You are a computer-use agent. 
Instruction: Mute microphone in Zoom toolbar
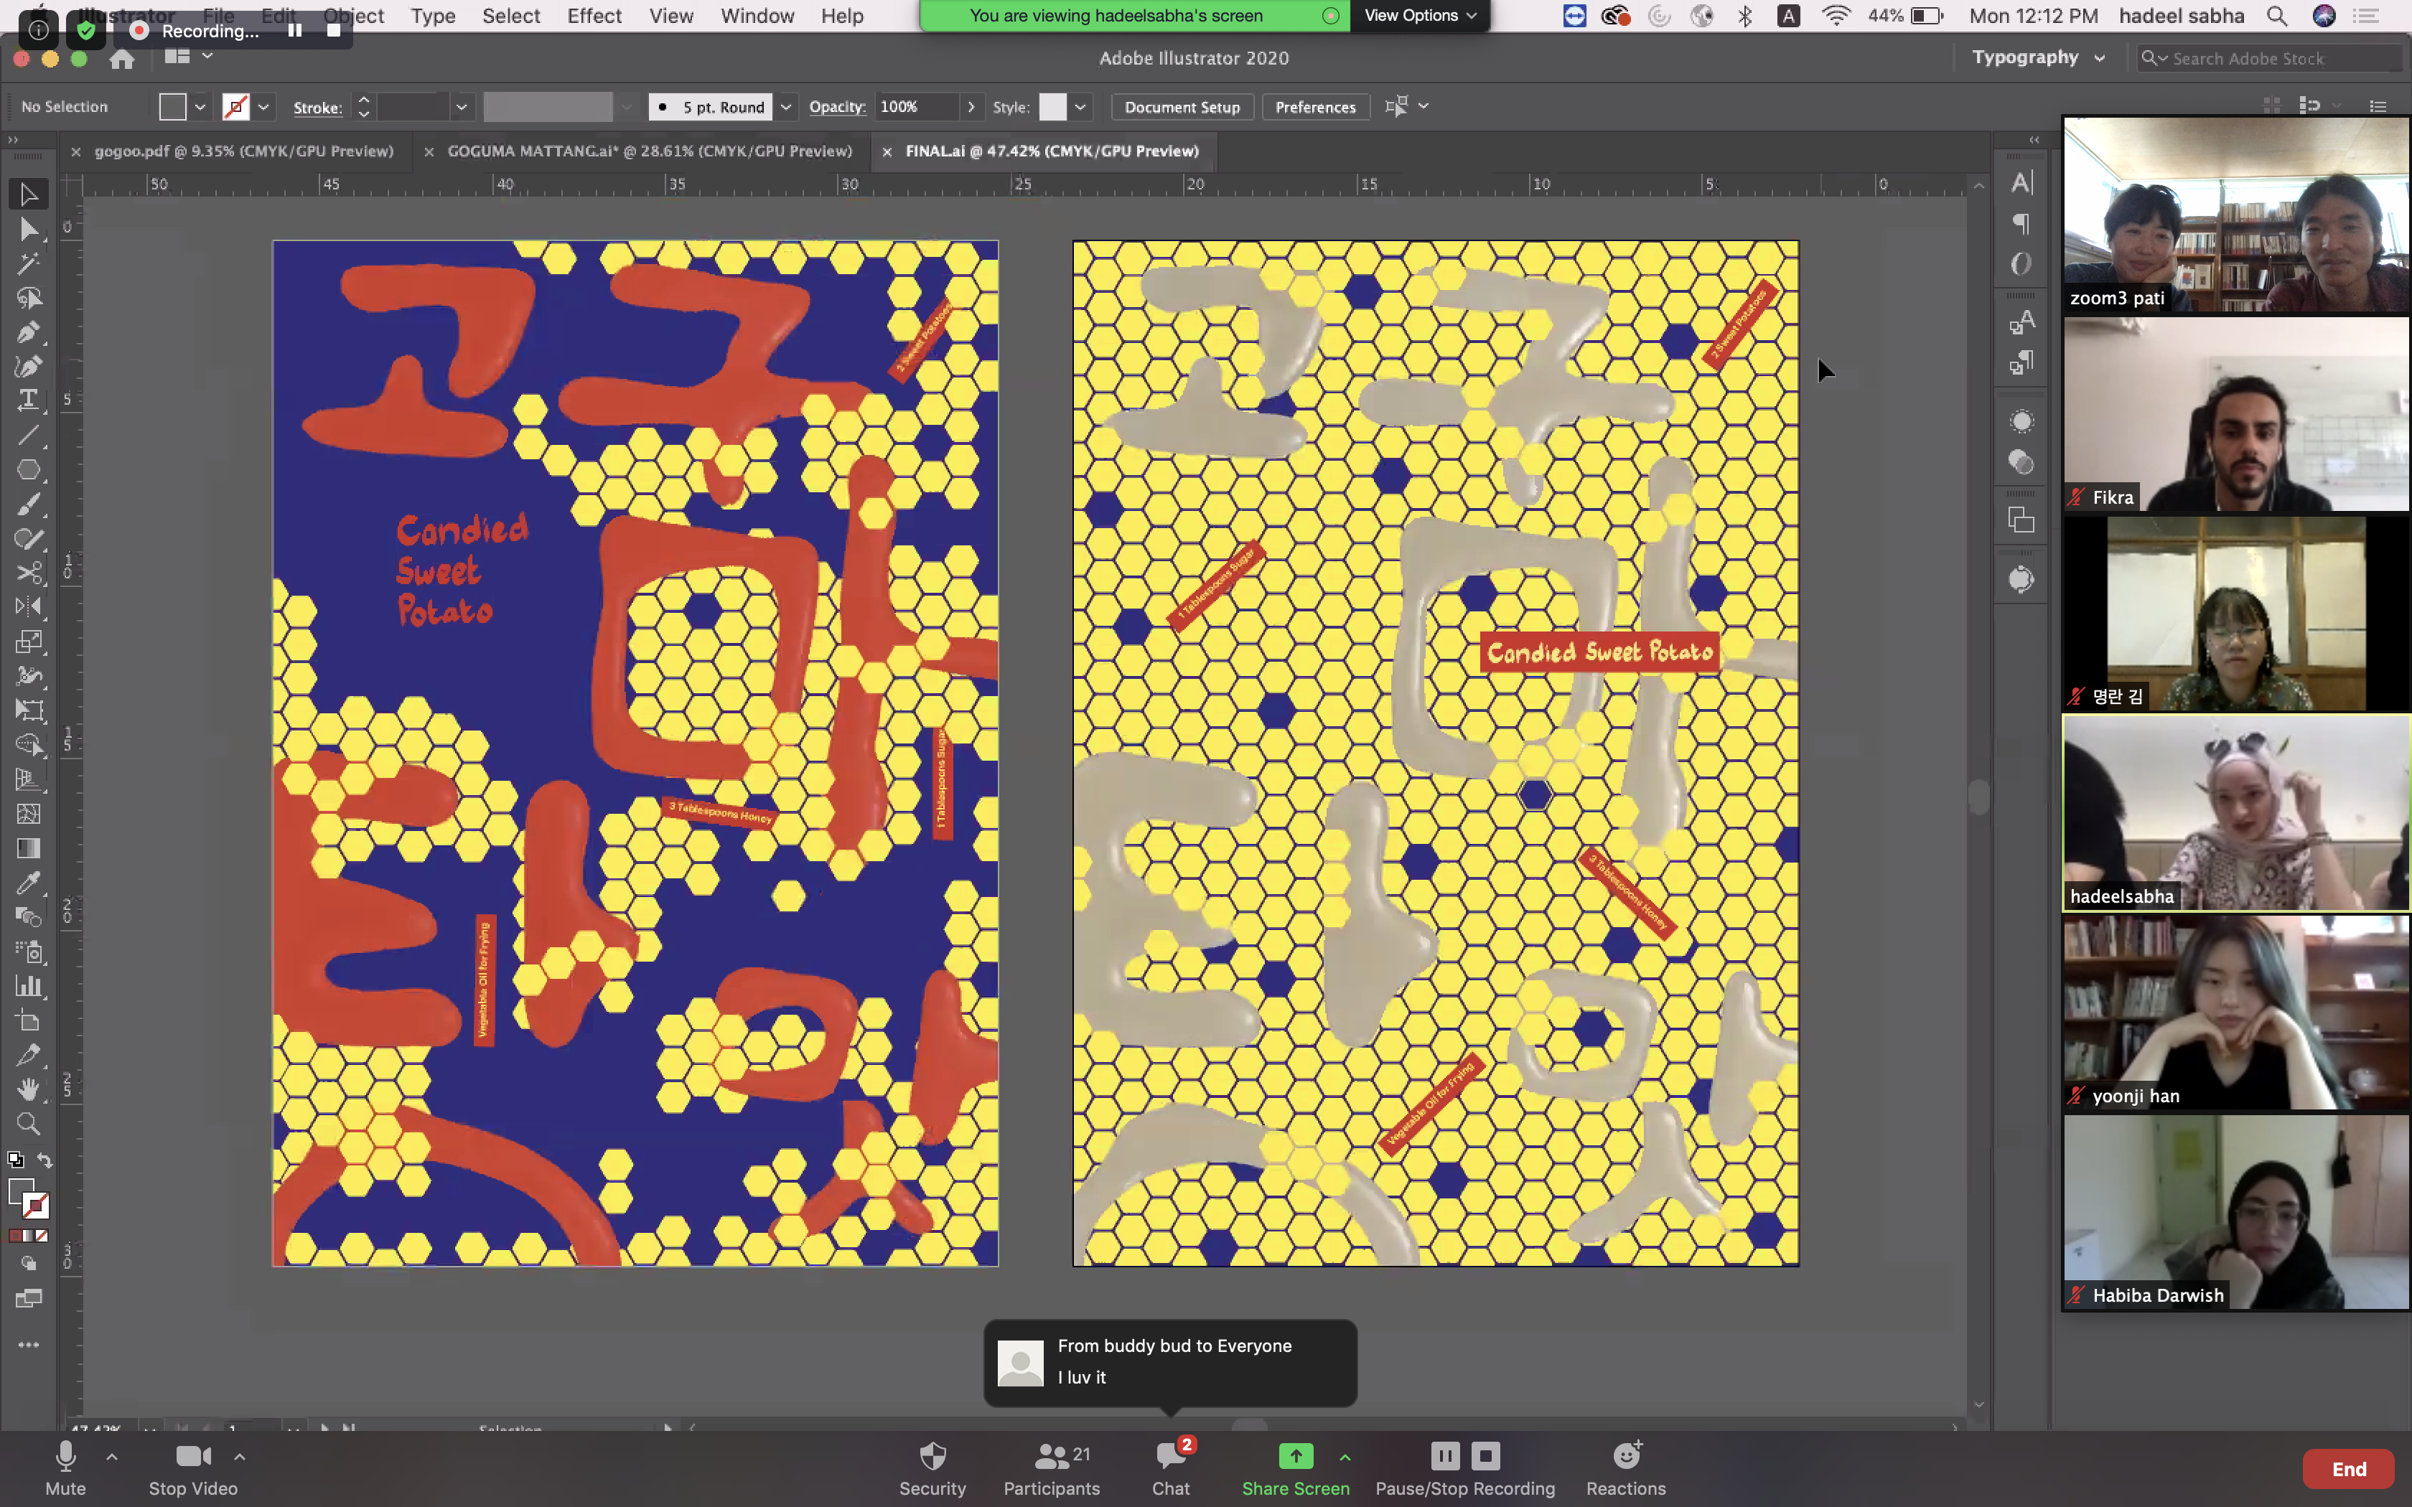point(66,1469)
